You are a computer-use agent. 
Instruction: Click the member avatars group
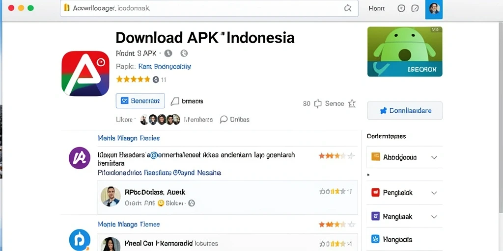click(x=160, y=120)
